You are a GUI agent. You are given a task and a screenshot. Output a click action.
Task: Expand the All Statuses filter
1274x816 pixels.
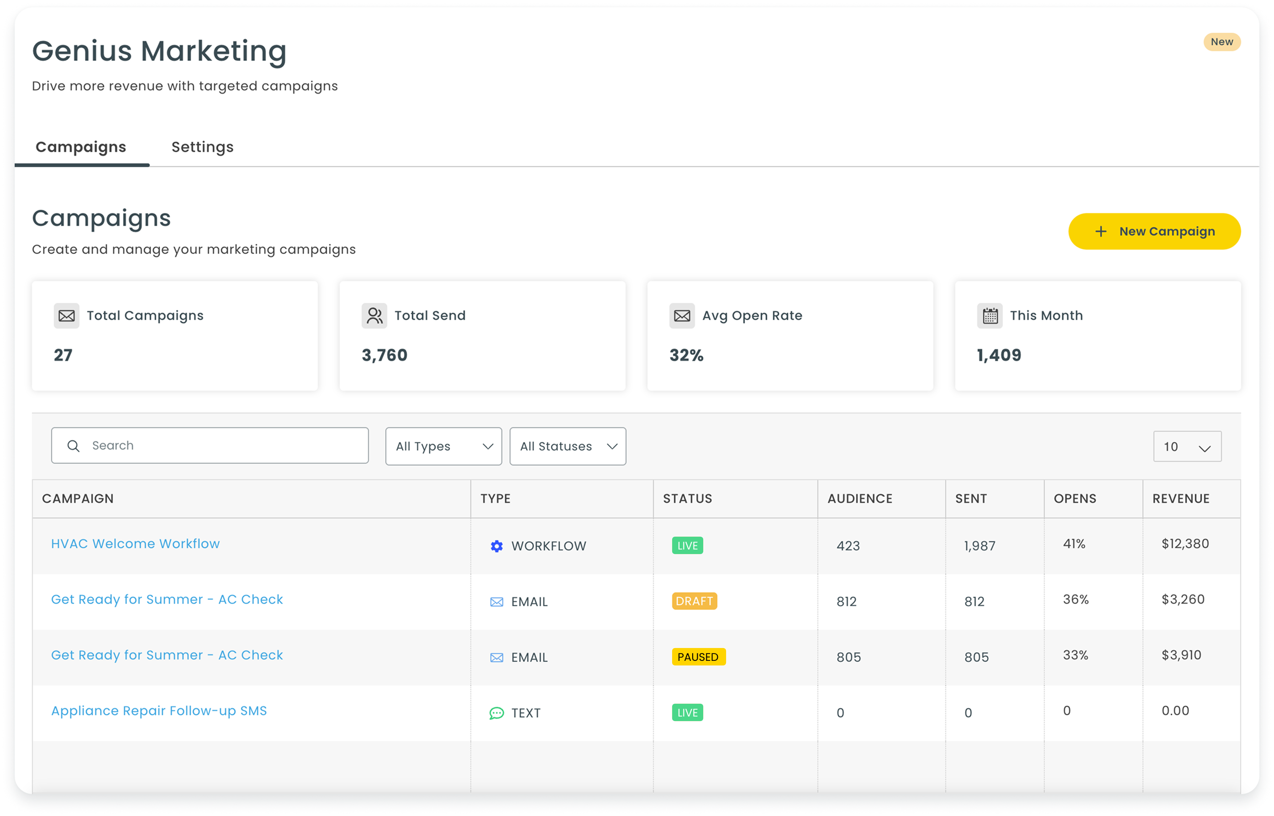click(x=567, y=446)
